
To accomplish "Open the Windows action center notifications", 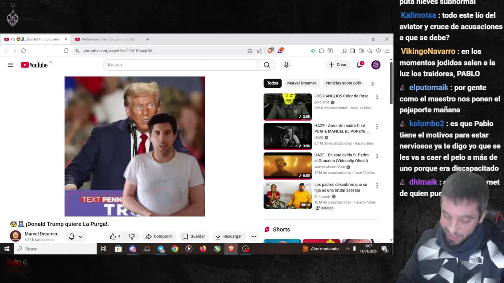I will click(x=385, y=249).
